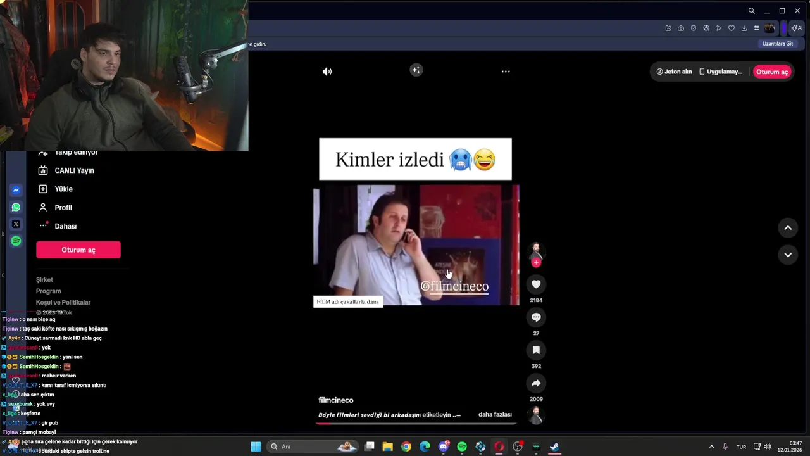The height and width of the screenshot is (456, 810).
Task: Open X (Twitter) from the browser sidebar
Action: tap(16, 224)
